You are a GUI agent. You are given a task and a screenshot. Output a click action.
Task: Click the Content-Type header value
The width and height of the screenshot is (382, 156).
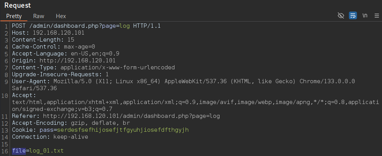tap(118, 67)
